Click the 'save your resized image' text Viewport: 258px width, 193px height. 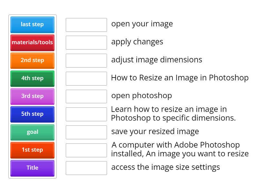155,132
